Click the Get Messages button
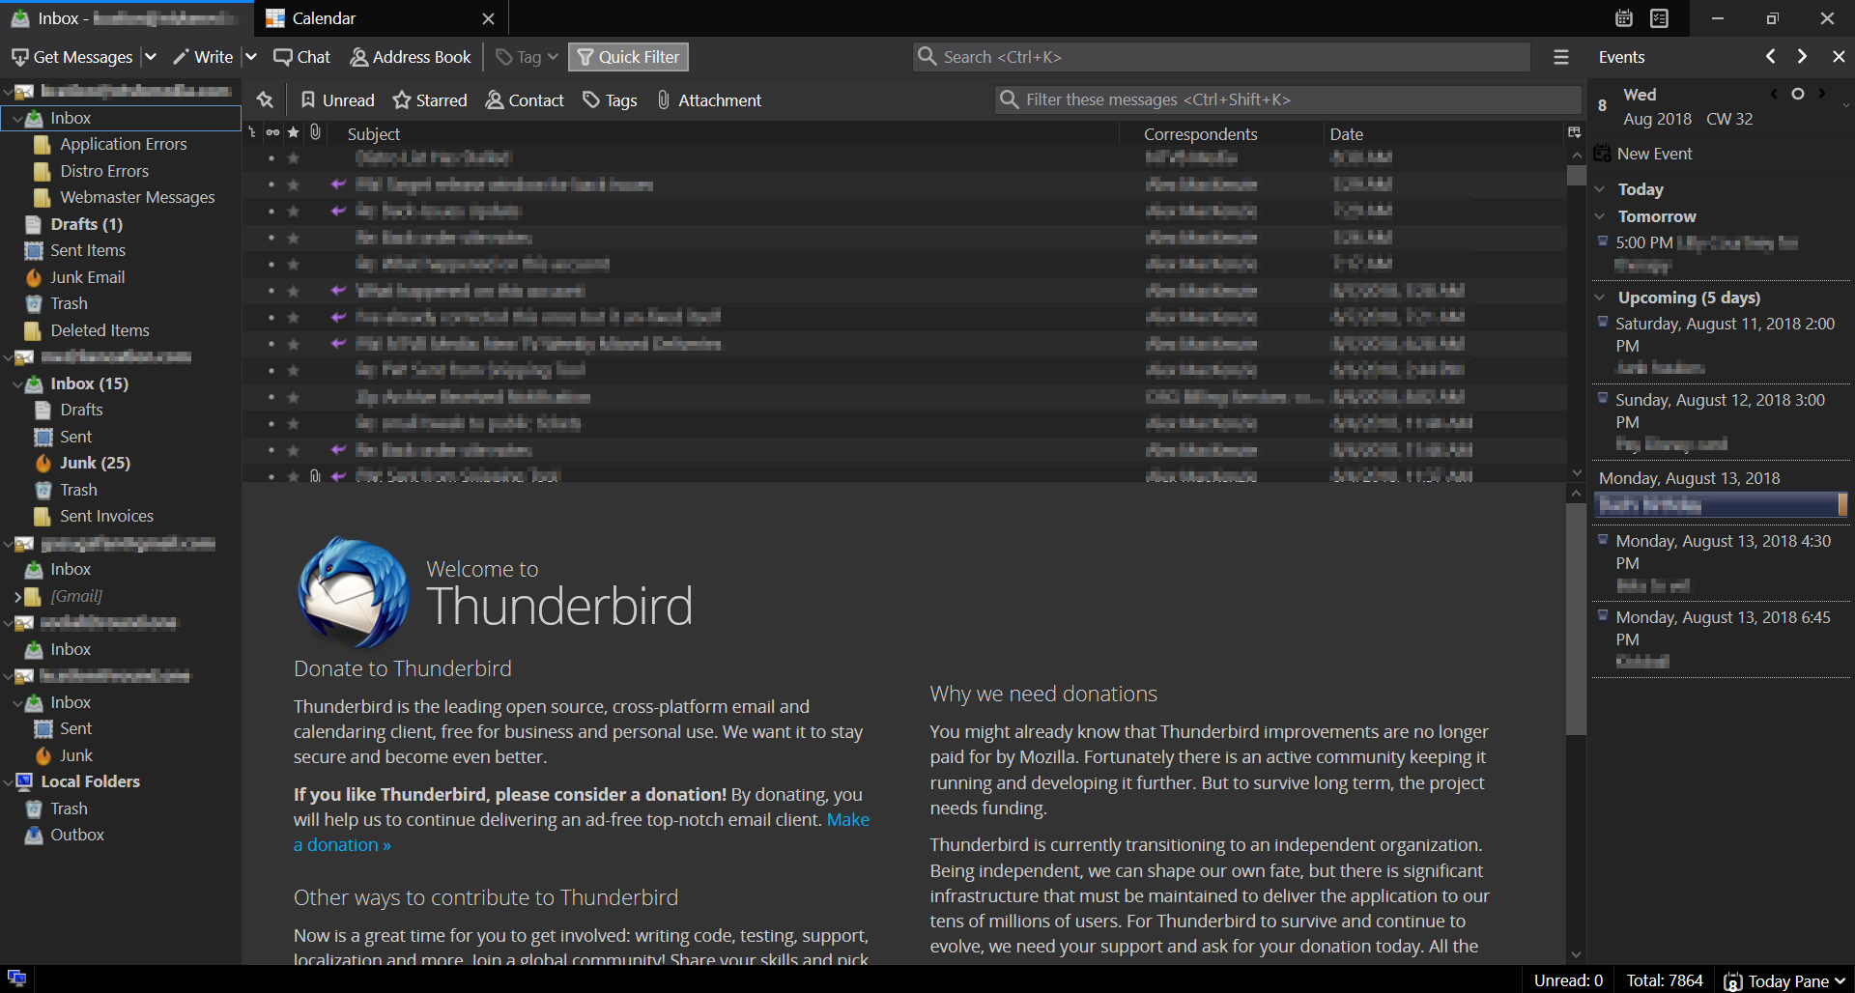 [x=72, y=57]
